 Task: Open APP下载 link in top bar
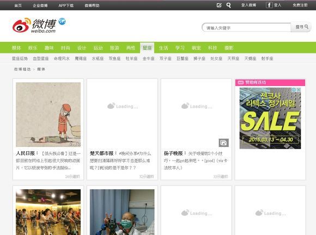coord(66,5)
